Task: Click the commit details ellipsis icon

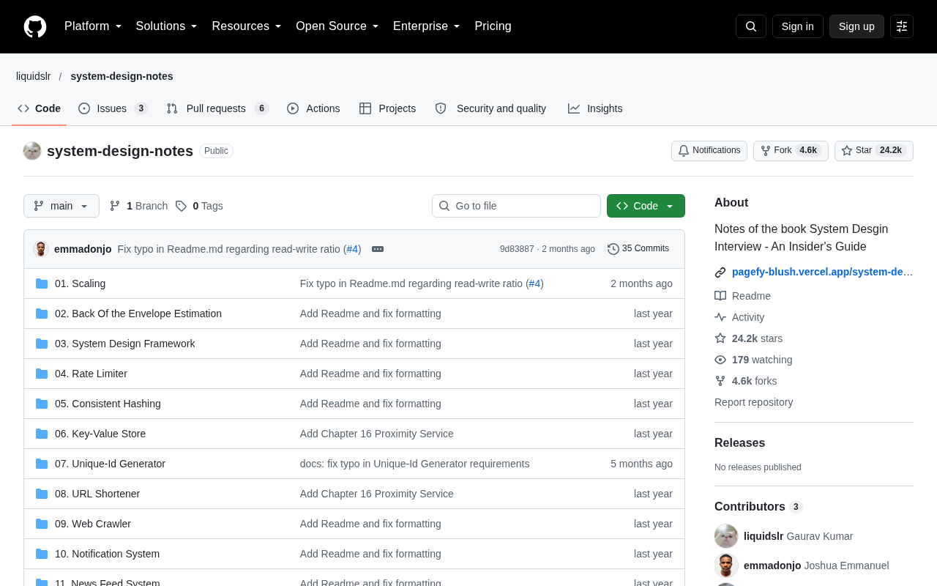Action: (378, 249)
